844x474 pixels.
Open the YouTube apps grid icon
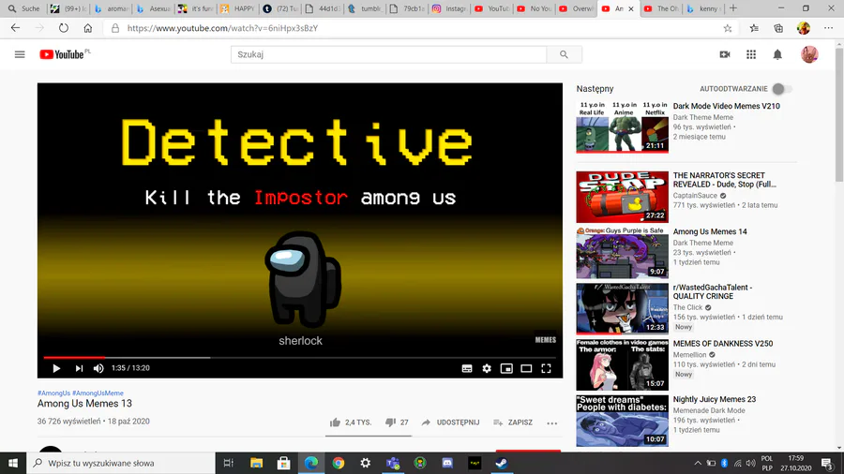[751, 54]
